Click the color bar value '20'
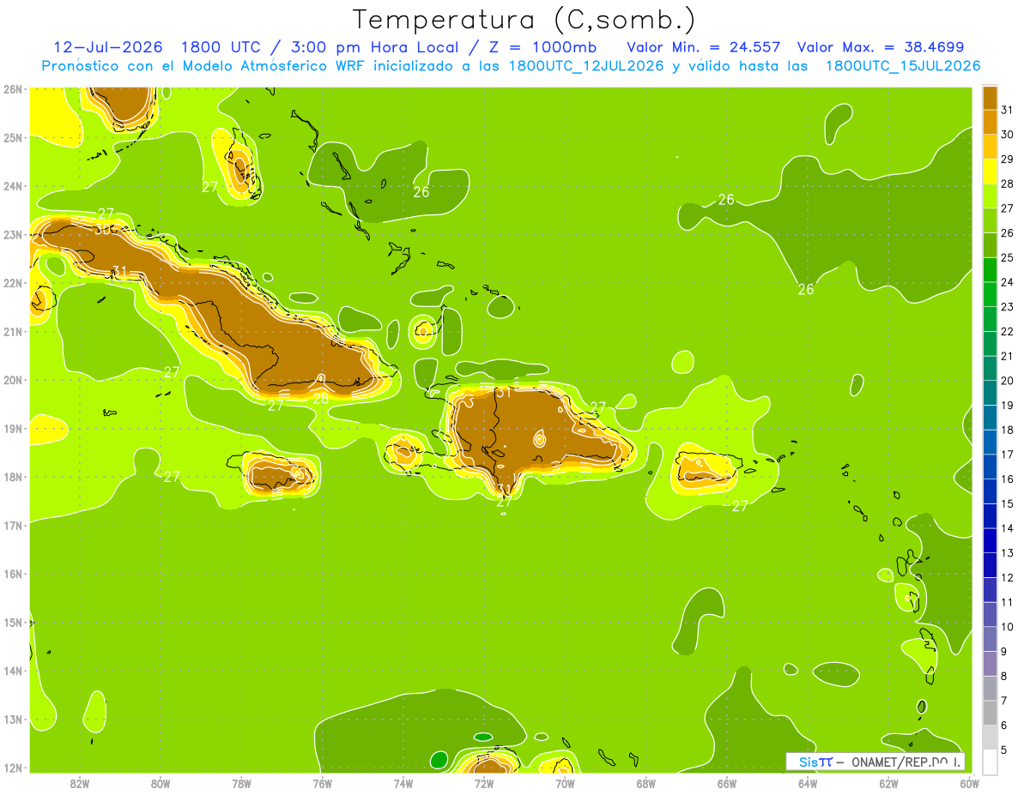Screen dimensions: 1030x795 [1007, 381]
